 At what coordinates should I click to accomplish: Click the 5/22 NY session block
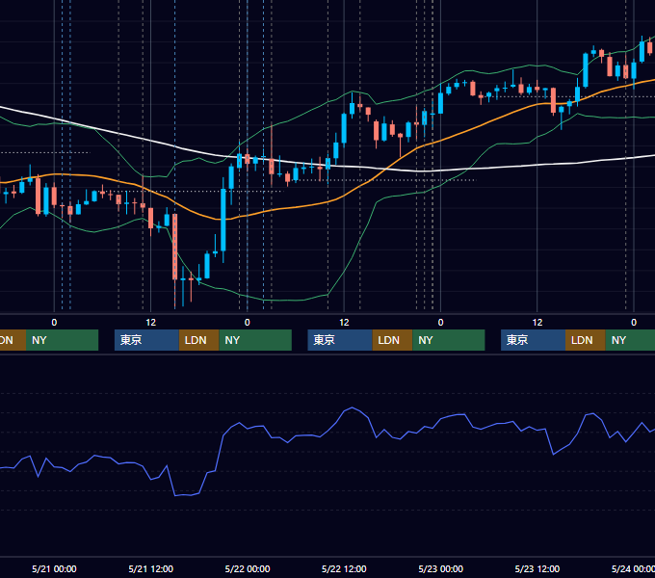(449, 340)
